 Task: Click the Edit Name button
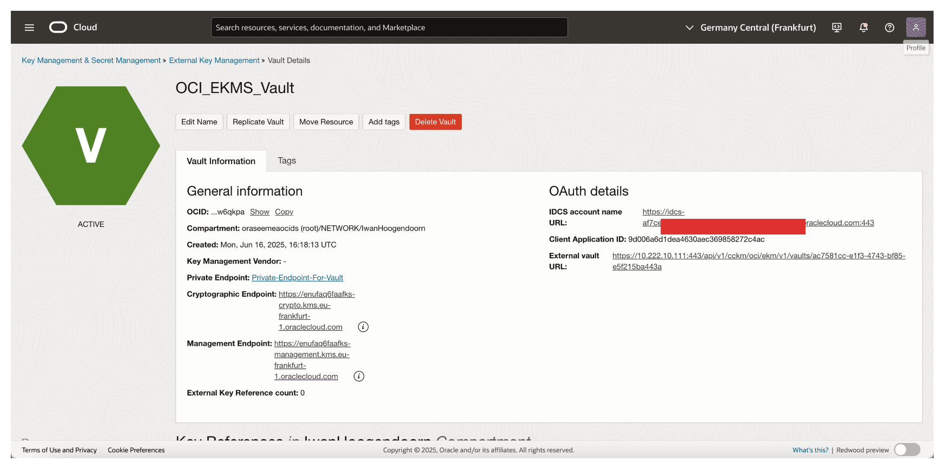pyautogui.click(x=199, y=122)
